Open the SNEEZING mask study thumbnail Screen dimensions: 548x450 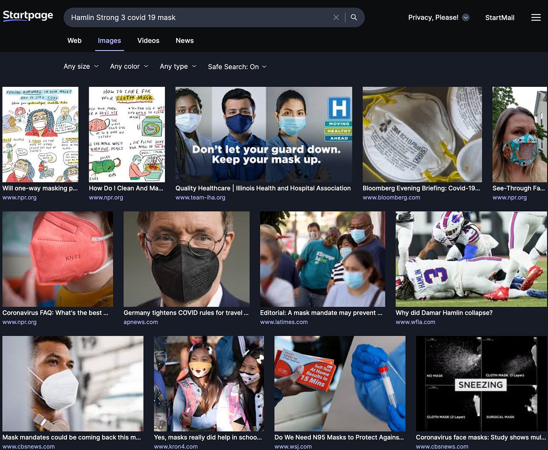(481, 384)
